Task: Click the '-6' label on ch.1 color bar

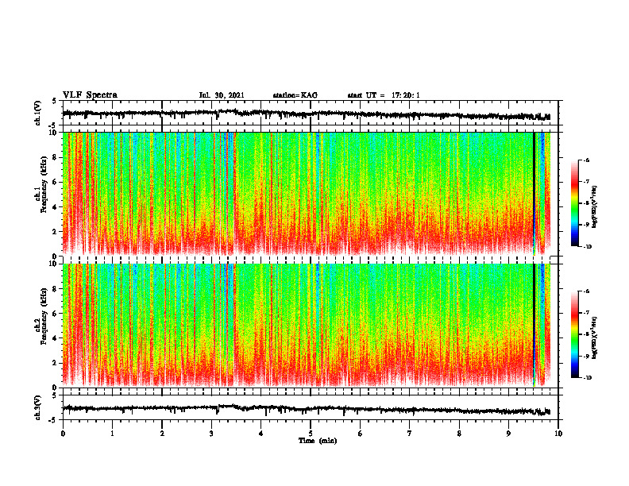Action: (586, 160)
